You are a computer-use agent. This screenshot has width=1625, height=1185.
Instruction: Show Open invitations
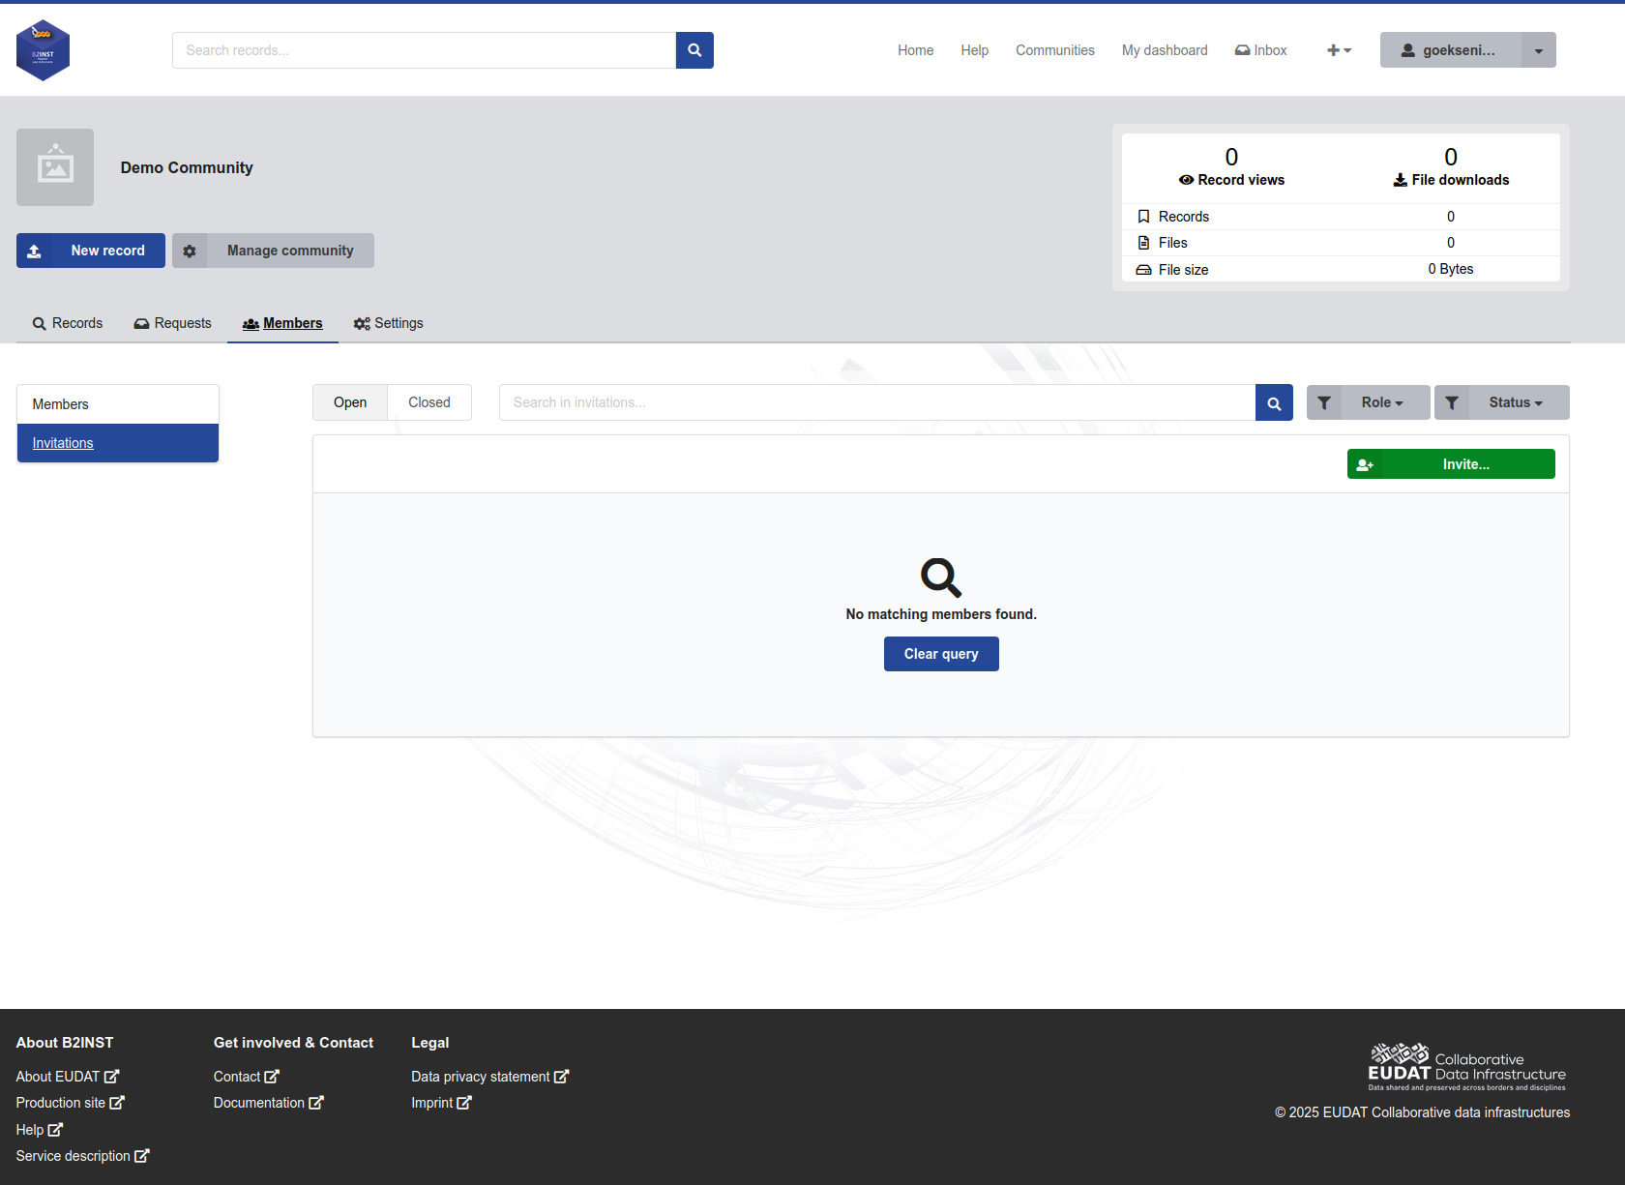(350, 402)
